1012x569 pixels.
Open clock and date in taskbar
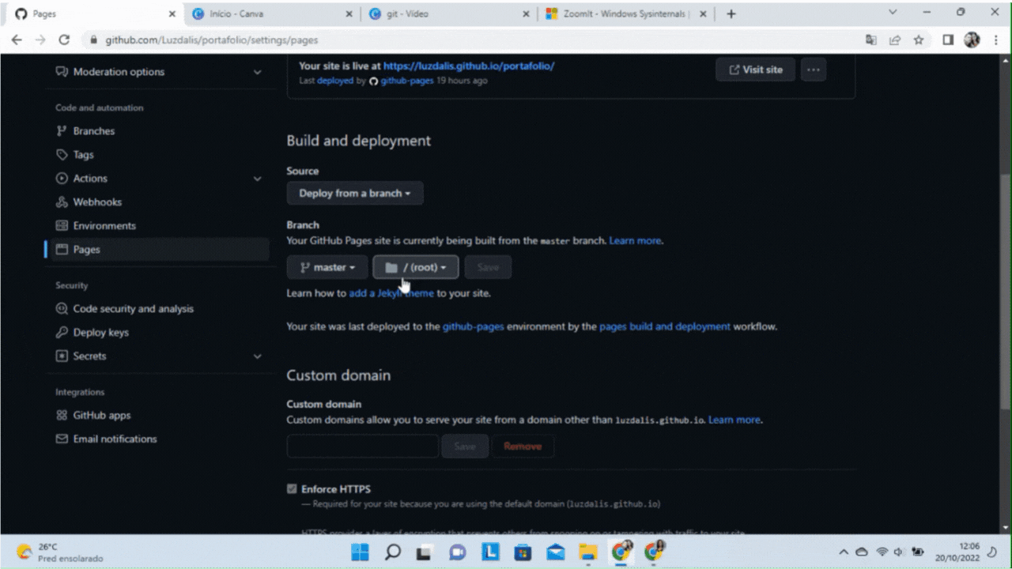pos(957,552)
